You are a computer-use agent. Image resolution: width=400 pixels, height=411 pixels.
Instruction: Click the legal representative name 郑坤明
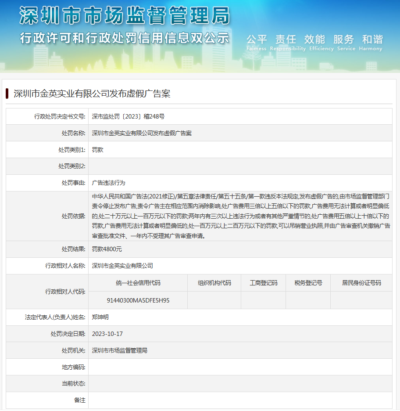[x=100, y=317]
